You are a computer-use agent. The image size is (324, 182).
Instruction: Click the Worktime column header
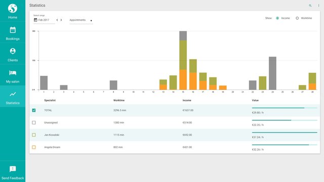point(119,100)
